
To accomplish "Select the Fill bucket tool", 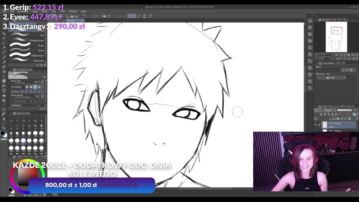I will point(4,95).
